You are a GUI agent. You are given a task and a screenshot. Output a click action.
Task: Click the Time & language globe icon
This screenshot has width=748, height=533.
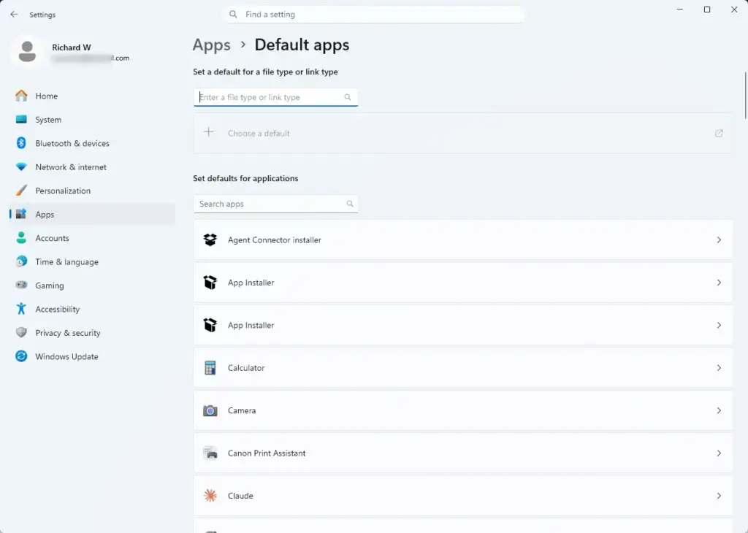point(21,261)
